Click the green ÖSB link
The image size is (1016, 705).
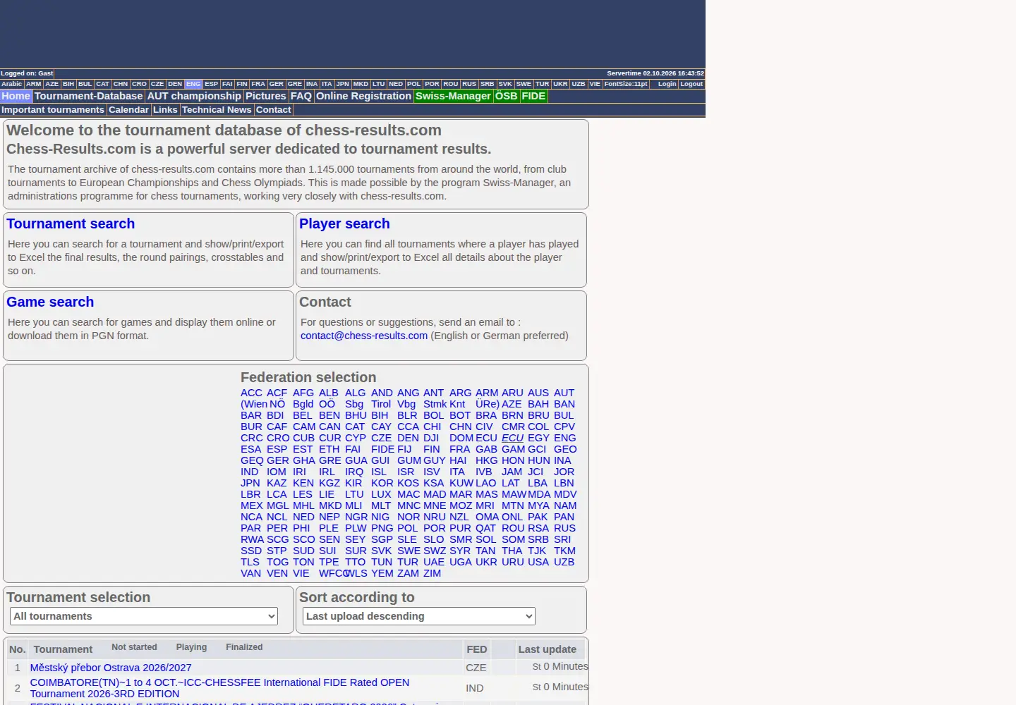click(x=506, y=96)
